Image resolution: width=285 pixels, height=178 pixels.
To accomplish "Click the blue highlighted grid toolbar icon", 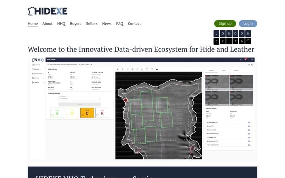I will tap(132, 69).
